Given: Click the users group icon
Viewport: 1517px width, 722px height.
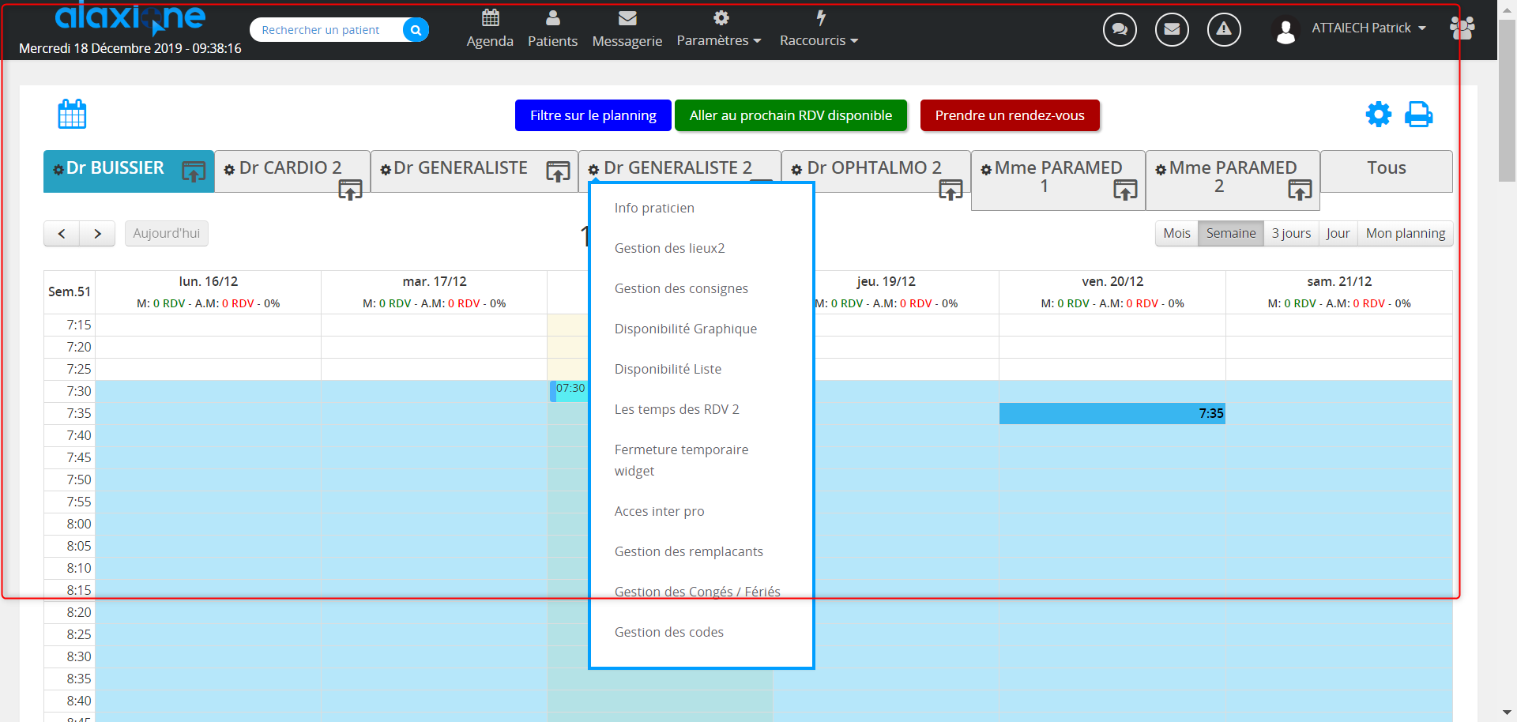Looking at the screenshot, I should point(1462,28).
